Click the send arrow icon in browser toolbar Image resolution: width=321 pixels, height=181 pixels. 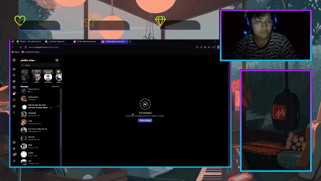(x=209, y=47)
